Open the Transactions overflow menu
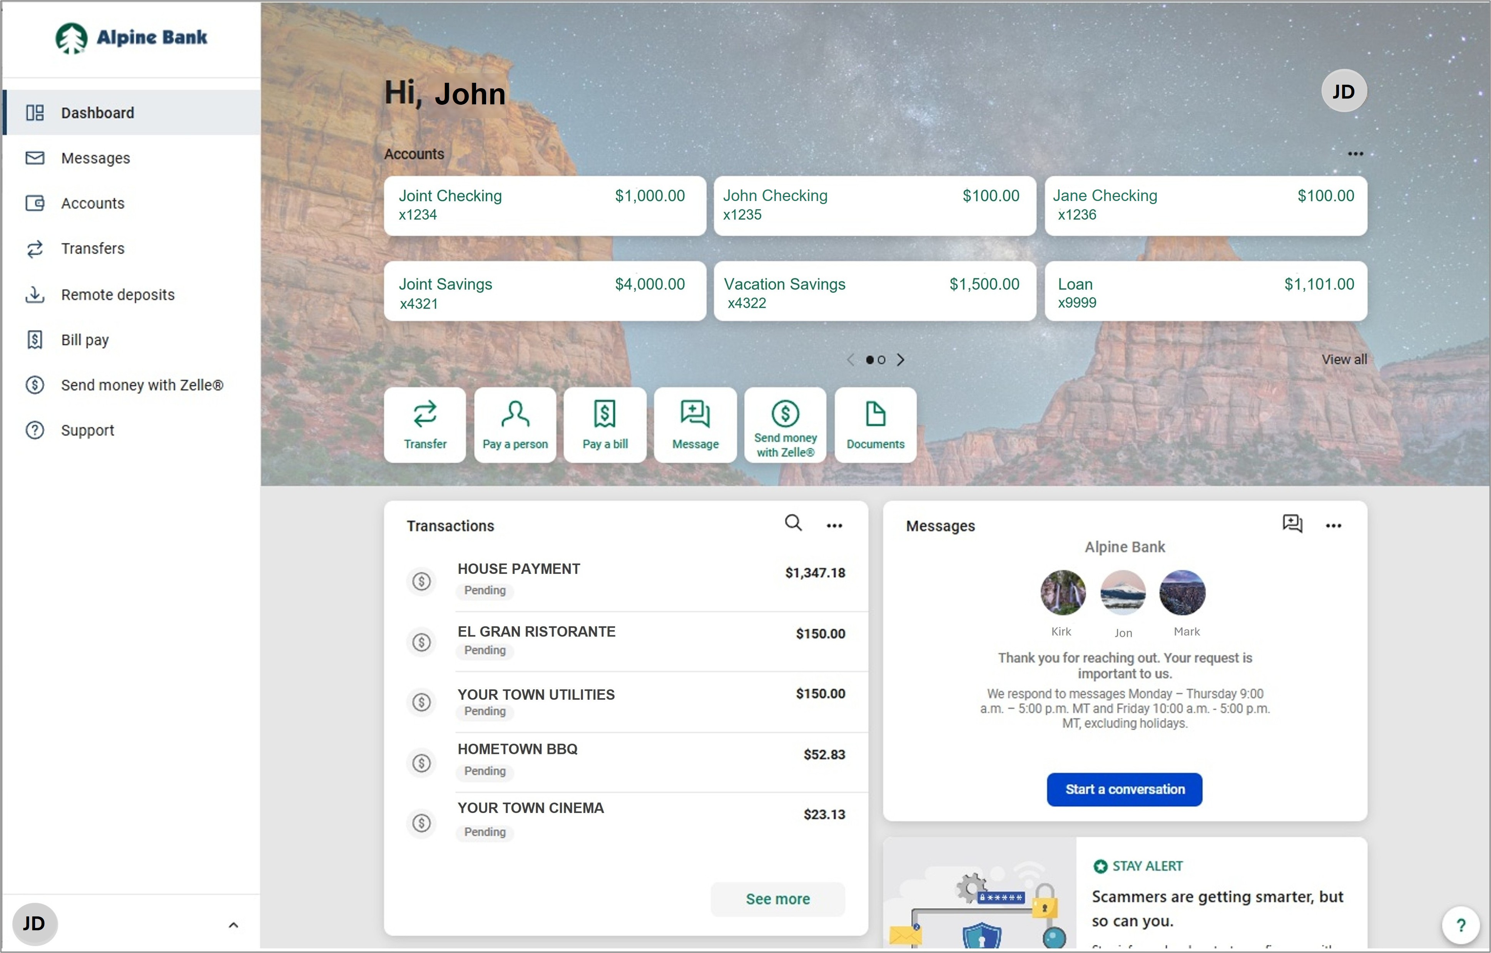Screen dimensions: 1491x953 click(834, 525)
